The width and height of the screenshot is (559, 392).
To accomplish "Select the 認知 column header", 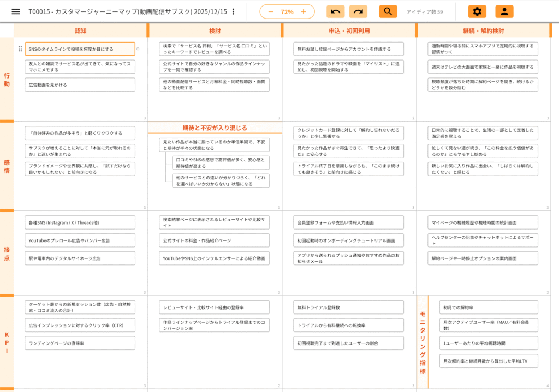I will point(80,31).
